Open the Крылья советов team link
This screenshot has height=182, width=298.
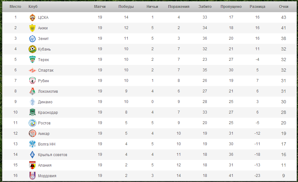[x=52, y=155]
